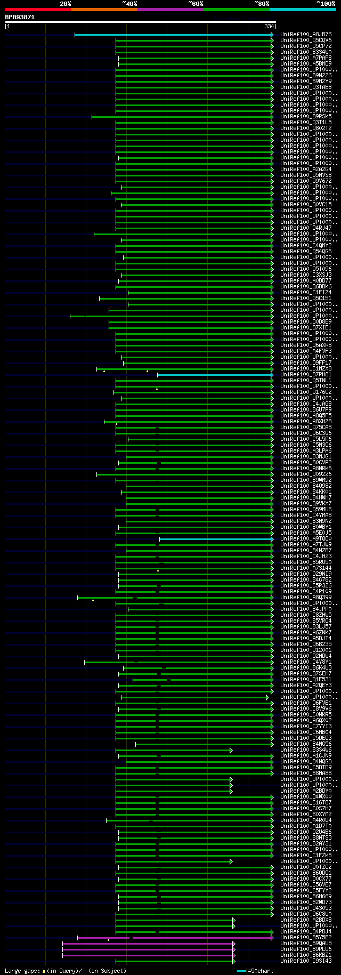The height and width of the screenshot is (975, 341).
Task: Click the UniRef100_Q9FF17 entry
Action: pyautogui.click(x=306, y=363)
